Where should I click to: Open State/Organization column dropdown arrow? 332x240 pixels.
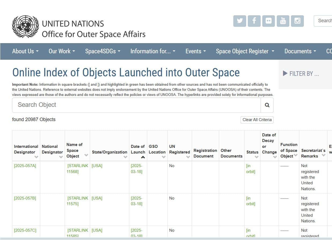tap(125, 157)
